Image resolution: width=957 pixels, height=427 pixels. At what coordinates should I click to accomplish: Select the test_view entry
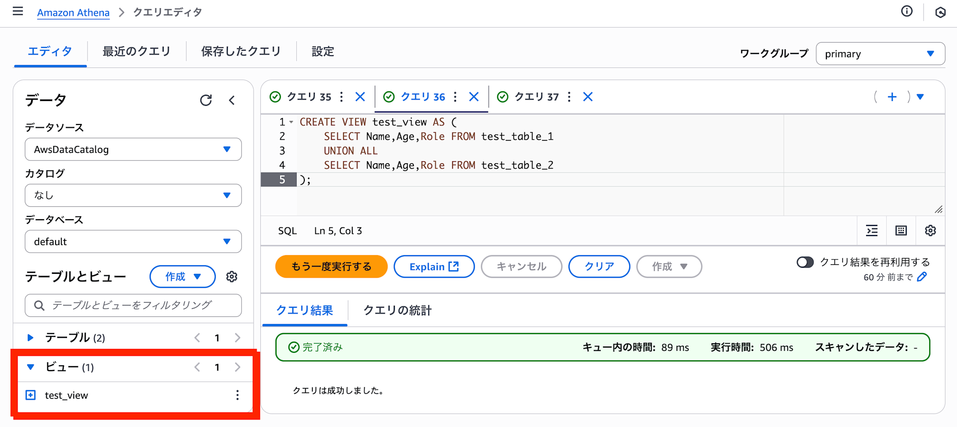[x=67, y=395]
